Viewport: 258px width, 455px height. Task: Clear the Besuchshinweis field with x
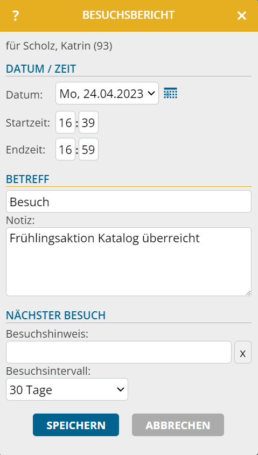242,352
